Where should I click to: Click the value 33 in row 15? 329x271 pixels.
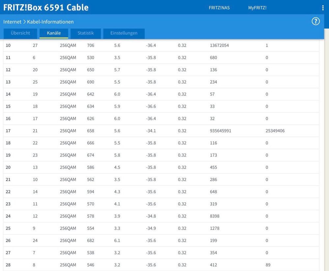tap(212, 106)
